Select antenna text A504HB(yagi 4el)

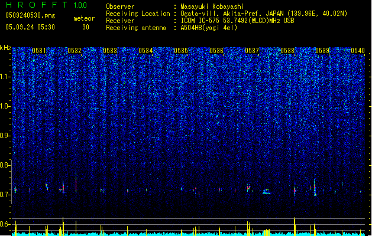(209, 28)
